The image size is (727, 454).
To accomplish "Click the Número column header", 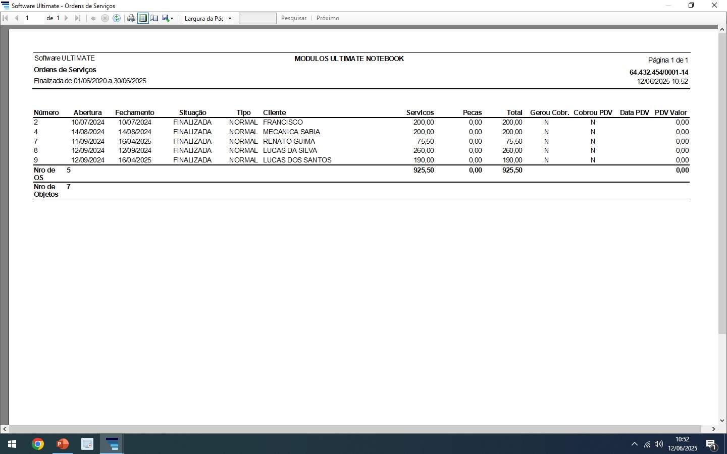I will tap(46, 112).
